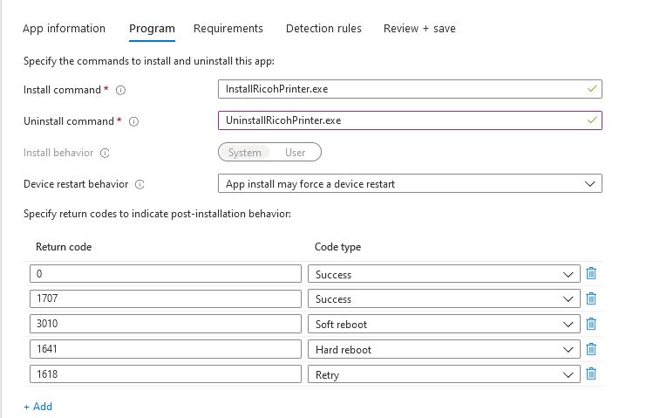Viewport: 653px width, 418px height.
Task: Change code type for 1618 Retry row
Action: coord(443,374)
